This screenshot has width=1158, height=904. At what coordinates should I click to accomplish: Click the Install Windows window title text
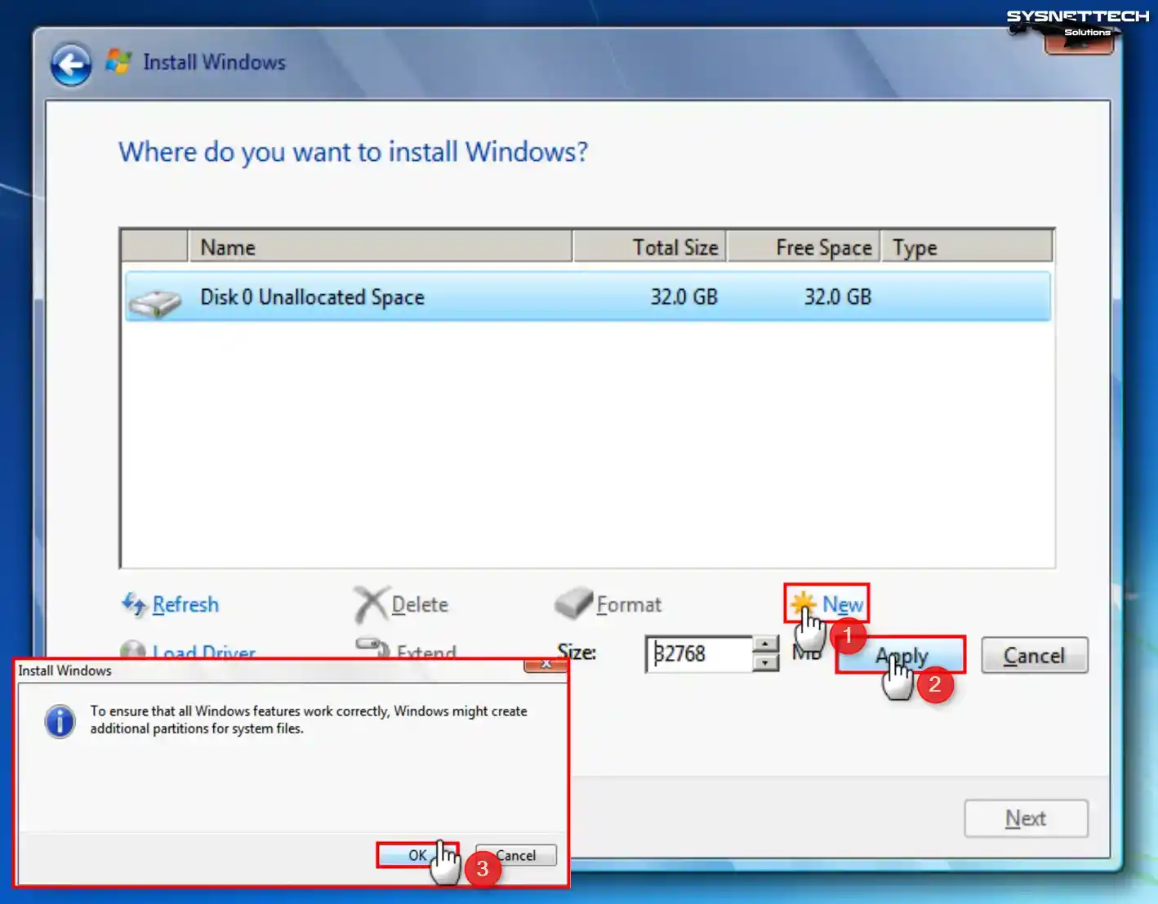tap(214, 62)
